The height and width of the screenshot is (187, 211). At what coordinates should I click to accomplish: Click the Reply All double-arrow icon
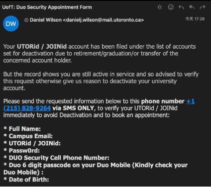pyautogui.click(x=192, y=7)
